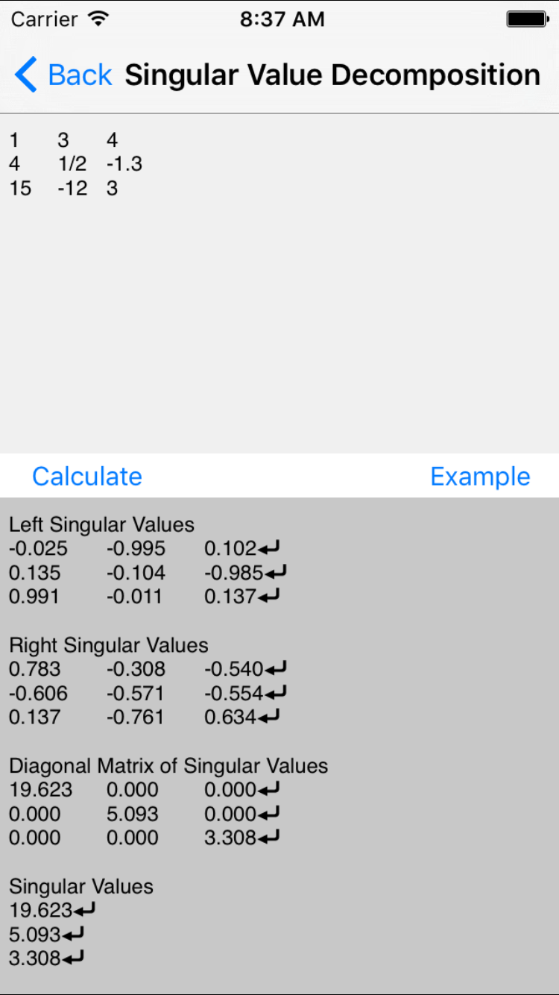559x995 pixels.
Task: Tap the matrix row containing 1/2 and -1.3
Action: (x=75, y=164)
